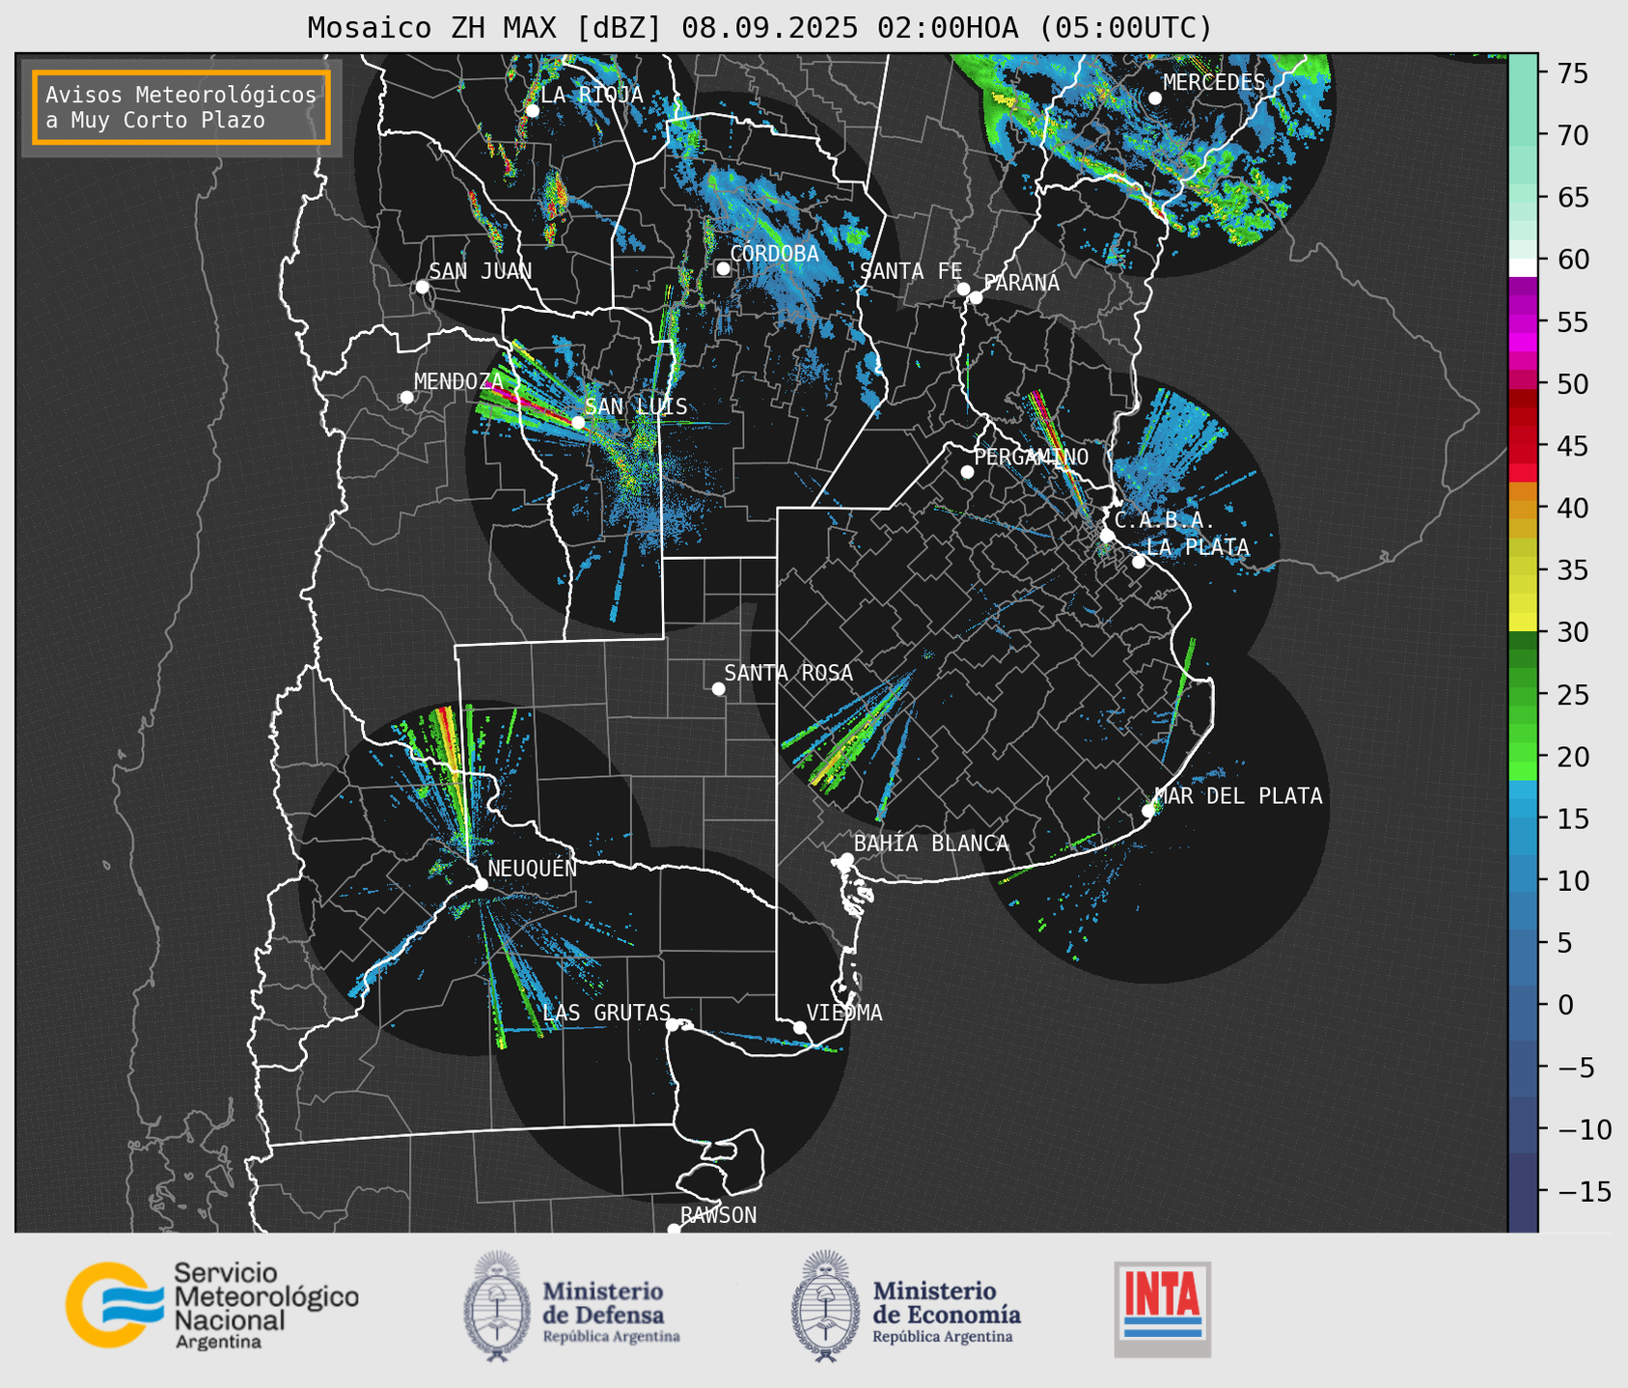Click the LAS GRUTAS city marker dot
Viewport: 1628px width, 1388px height.
click(673, 1025)
